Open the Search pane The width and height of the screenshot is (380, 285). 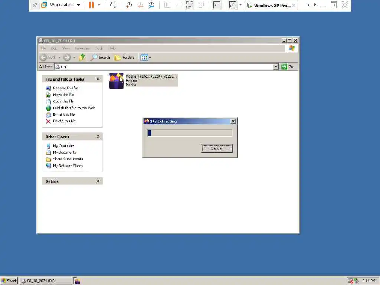point(100,58)
